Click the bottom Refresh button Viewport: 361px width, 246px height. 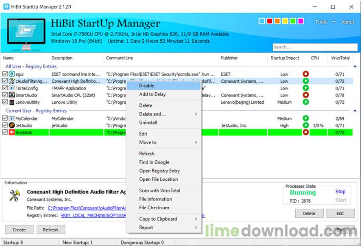51,230
